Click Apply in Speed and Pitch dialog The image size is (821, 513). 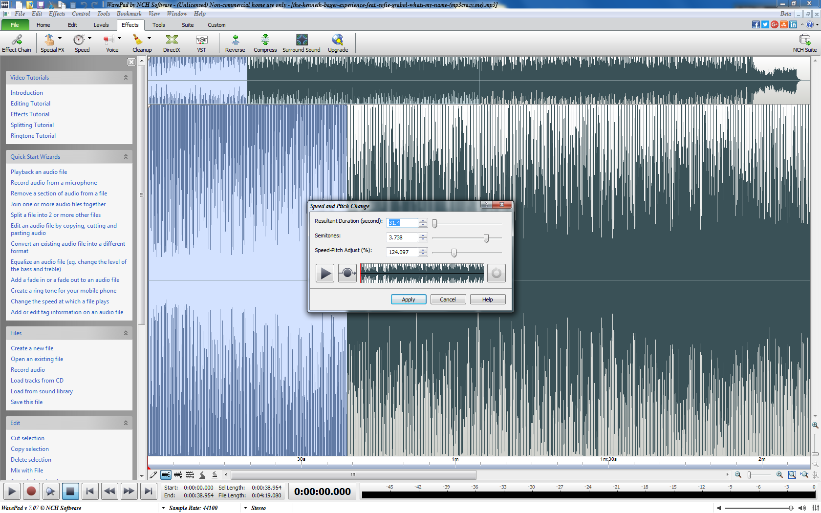[409, 299]
